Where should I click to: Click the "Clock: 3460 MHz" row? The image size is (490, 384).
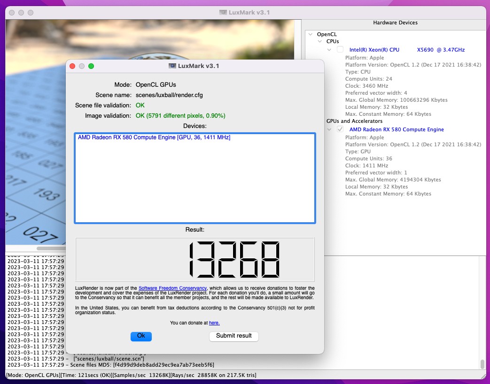(x=366, y=86)
